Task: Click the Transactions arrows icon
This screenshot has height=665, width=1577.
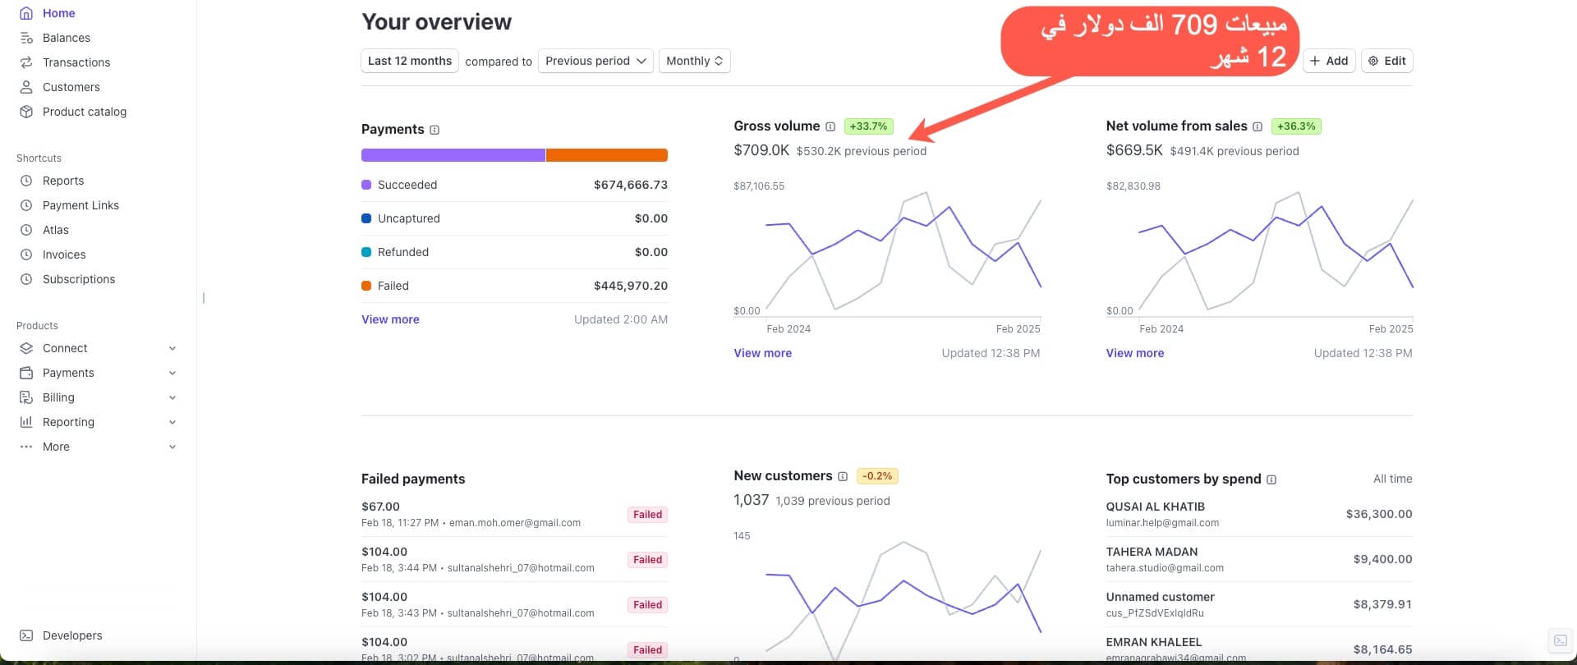Action: [x=26, y=62]
